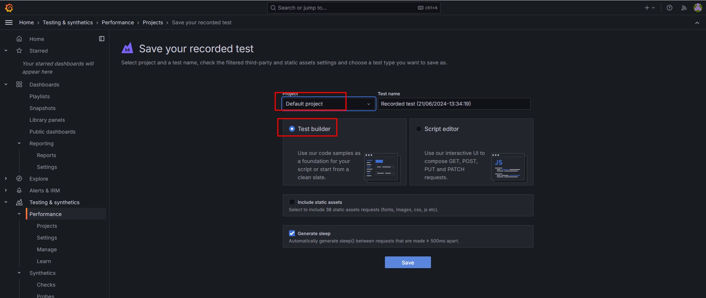Click the dock sidebar panel icon
This screenshot has width=706, height=298.
click(x=102, y=39)
